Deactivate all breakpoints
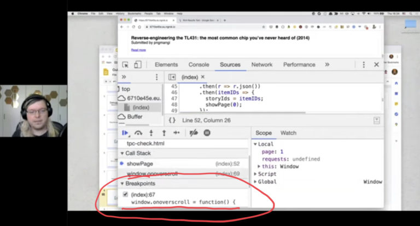This screenshot has height=226, width=420. (x=193, y=132)
